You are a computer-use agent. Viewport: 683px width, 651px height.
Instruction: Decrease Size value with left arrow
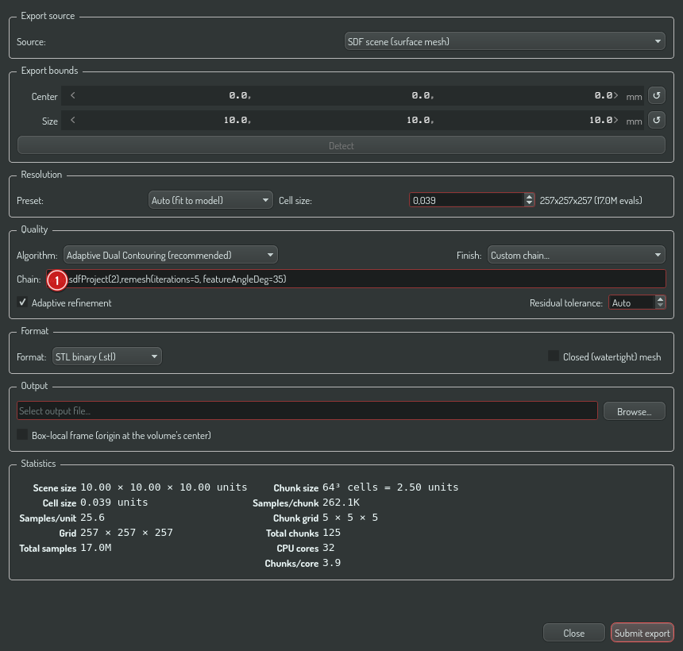pyautogui.click(x=73, y=120)
